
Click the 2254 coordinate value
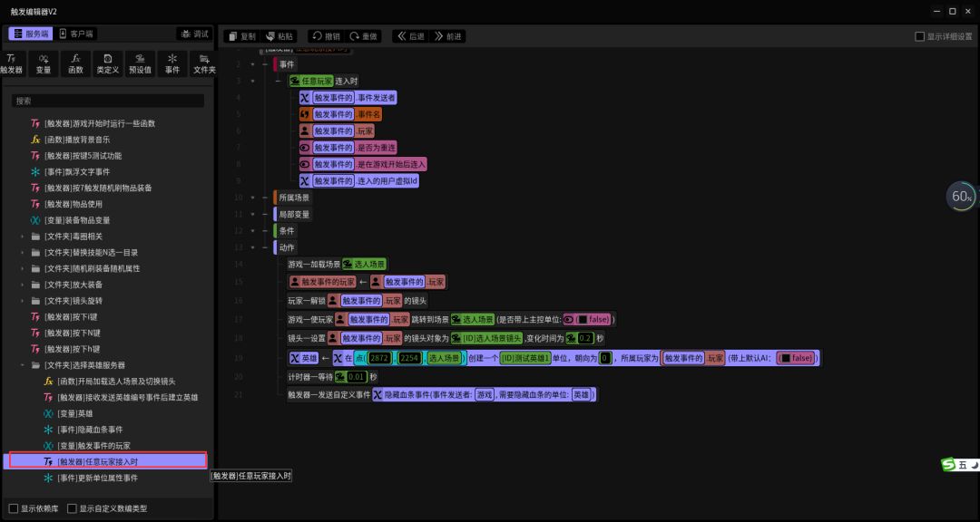[408, 358]
